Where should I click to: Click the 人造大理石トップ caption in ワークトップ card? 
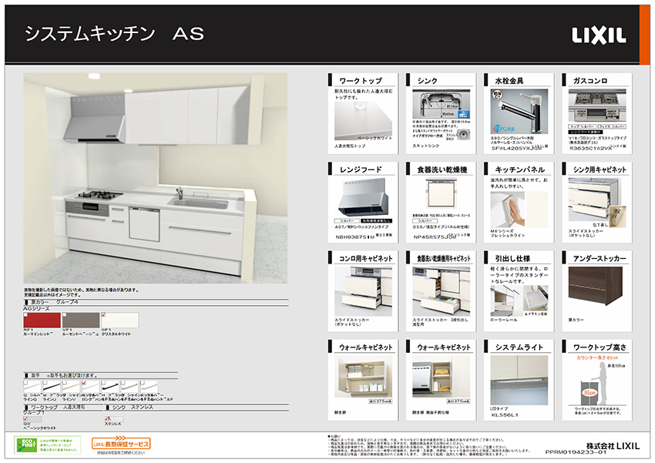(350, 146)
